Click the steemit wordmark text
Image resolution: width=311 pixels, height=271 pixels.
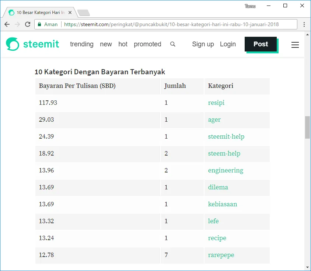click(x=41, y=44)
